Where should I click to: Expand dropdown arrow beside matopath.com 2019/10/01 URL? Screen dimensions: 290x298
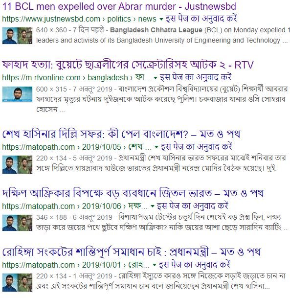tap(155, 265)
